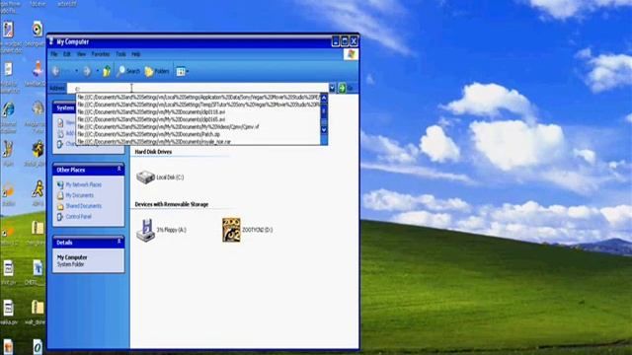Click the Local Disk (C:) label

click(x=170, y=177)
